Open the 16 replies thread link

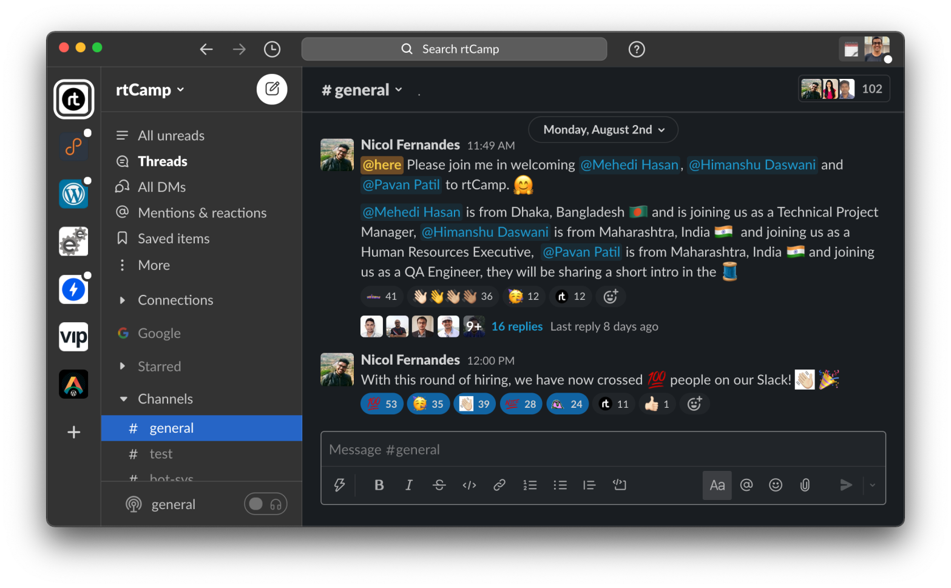tap(516, 326)
